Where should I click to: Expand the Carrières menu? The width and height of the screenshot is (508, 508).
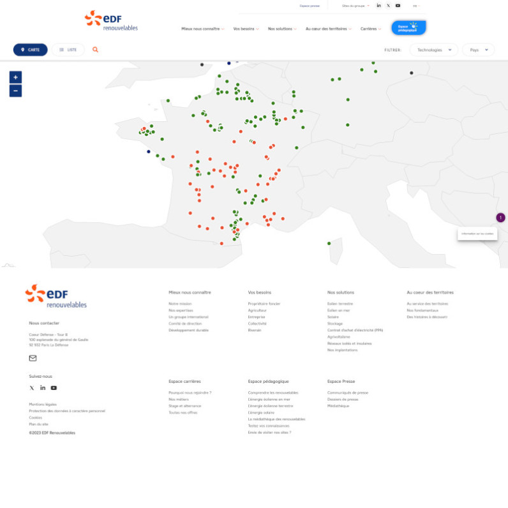371,29
